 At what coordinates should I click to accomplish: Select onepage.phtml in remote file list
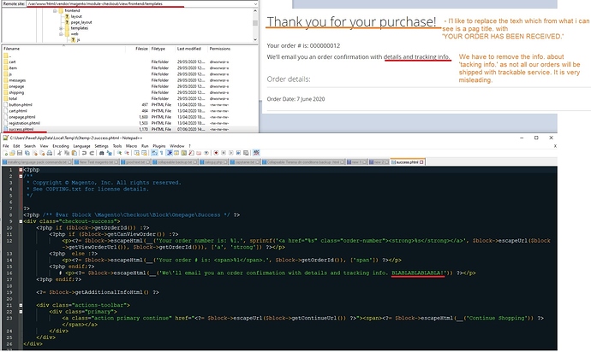(22, 117)
